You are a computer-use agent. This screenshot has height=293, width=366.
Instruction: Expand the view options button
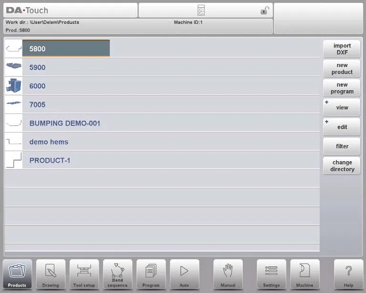click(342, 108)
